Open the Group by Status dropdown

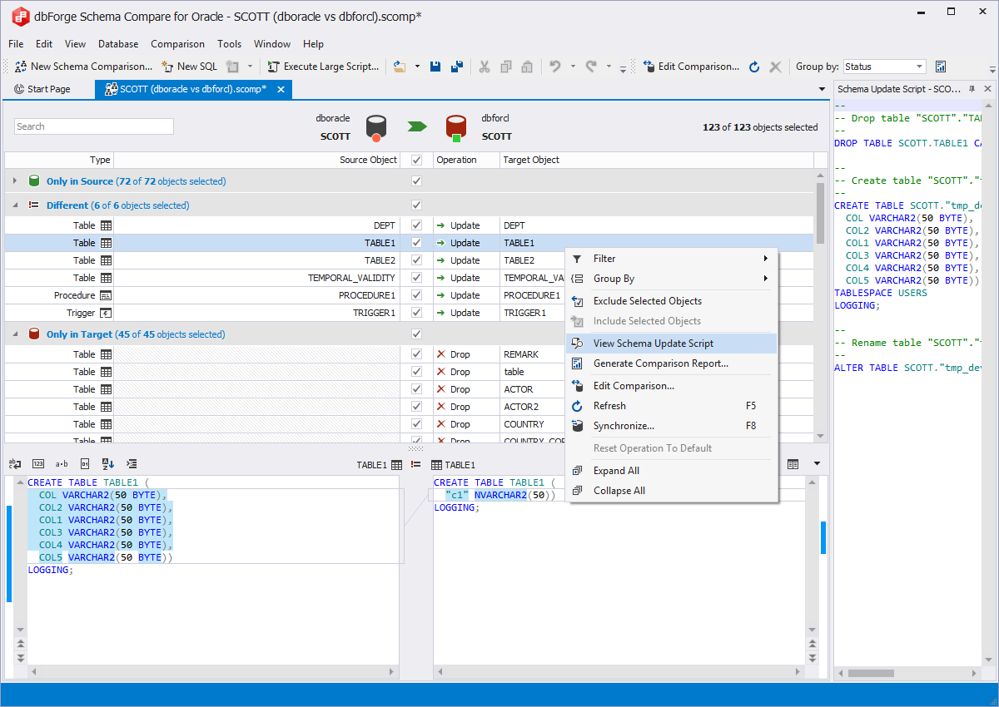click(919, 67)
